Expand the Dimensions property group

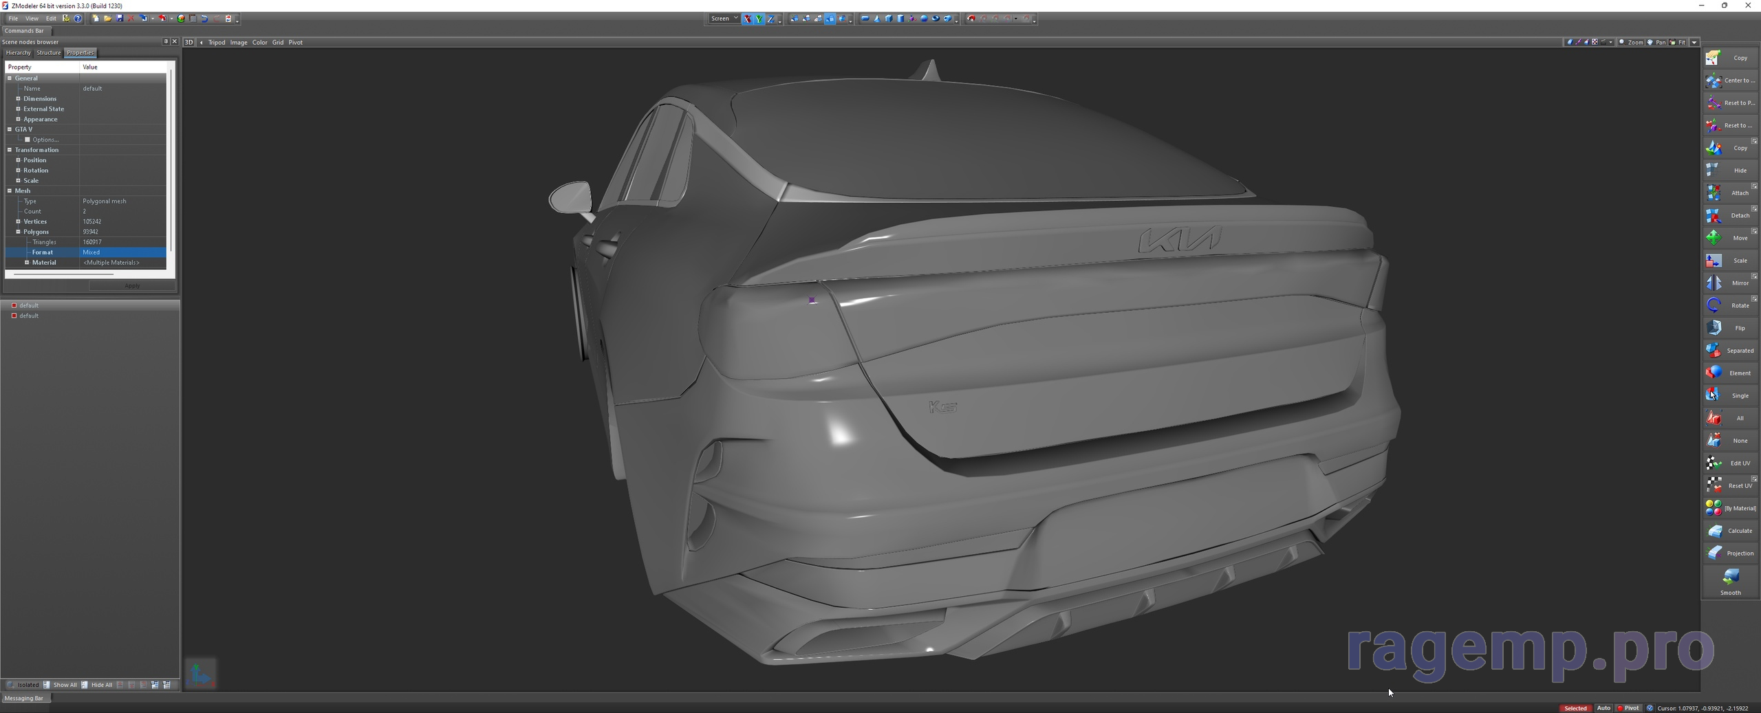18,98
